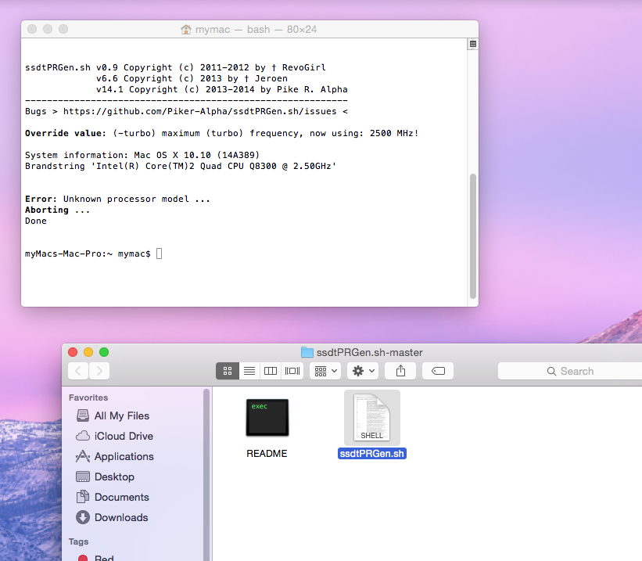
Task: Switch Finder to Cover Flow view
Action: (x=292, y=371)
